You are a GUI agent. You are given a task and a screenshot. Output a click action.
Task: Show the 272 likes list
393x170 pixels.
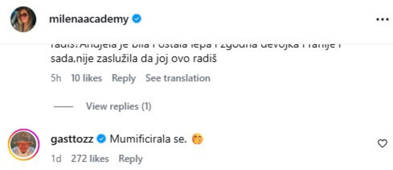tap(90, 159)
